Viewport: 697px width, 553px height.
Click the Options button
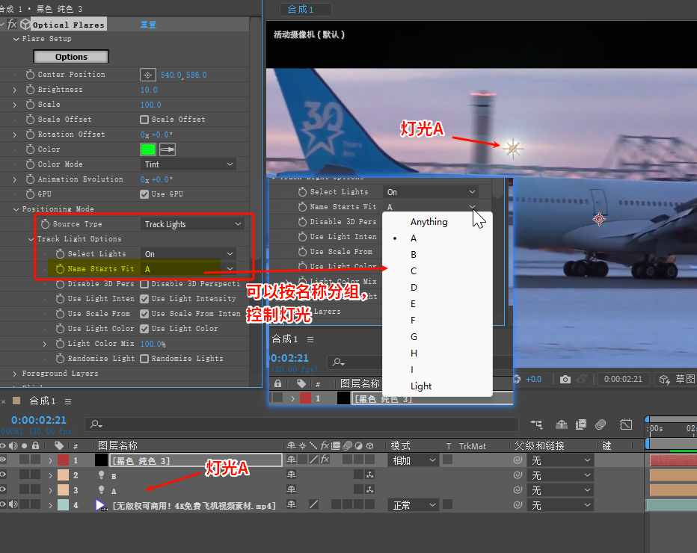tap(71, 56)
